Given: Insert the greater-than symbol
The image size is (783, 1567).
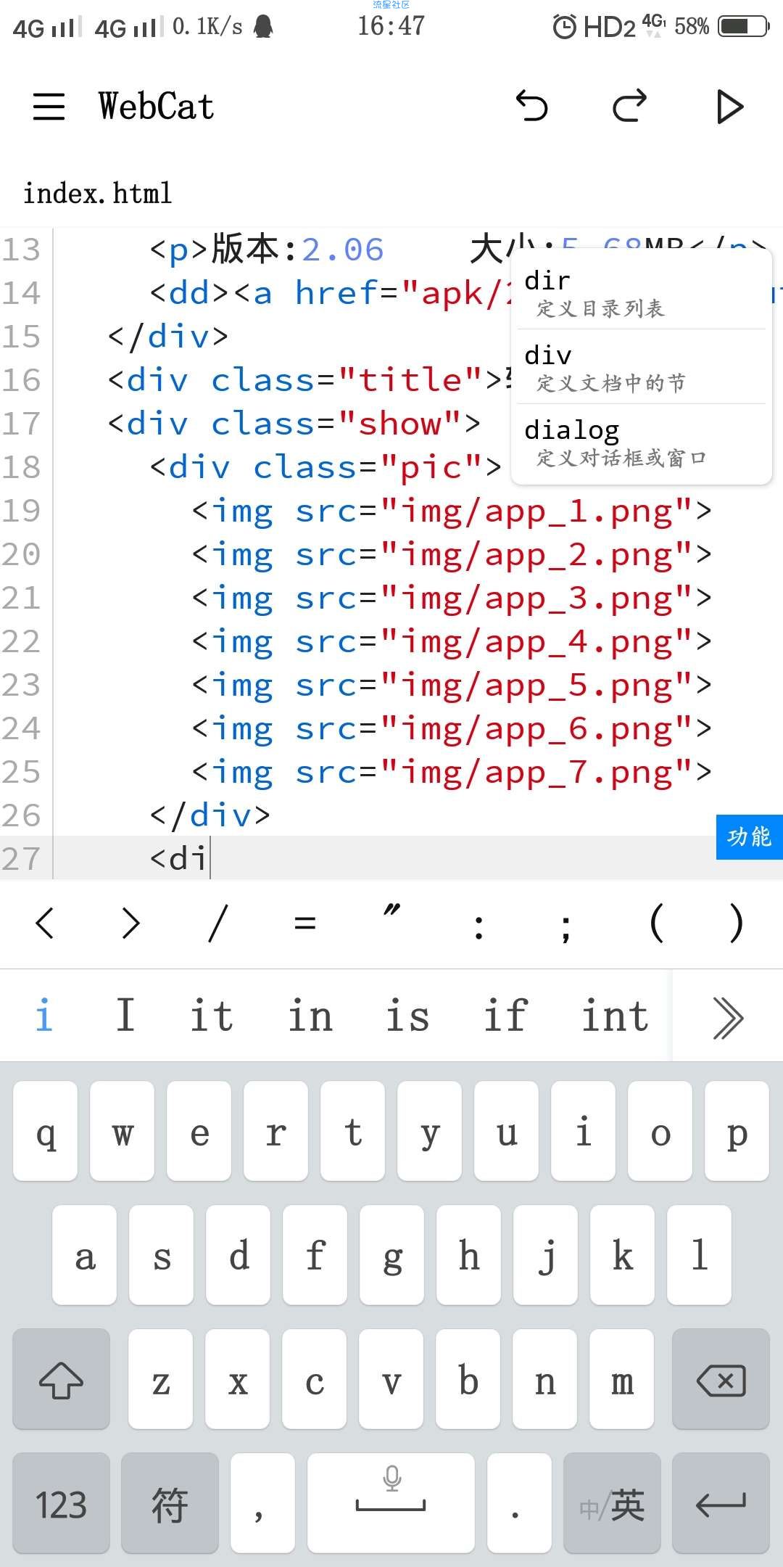Looking at the screenshot, I should (130, 924).
